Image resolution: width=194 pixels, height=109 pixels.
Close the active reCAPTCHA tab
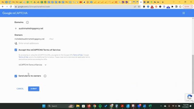141,2
